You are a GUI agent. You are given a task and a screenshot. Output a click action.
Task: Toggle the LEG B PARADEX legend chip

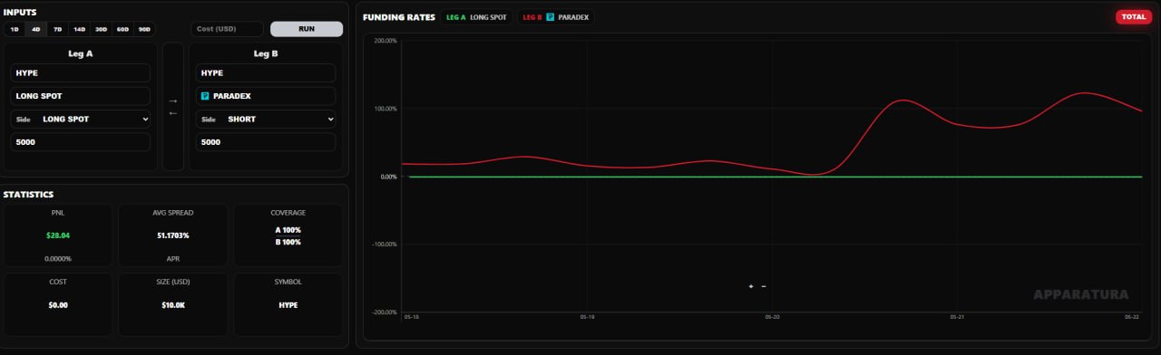pyautogui.click(x=556, y=17)
